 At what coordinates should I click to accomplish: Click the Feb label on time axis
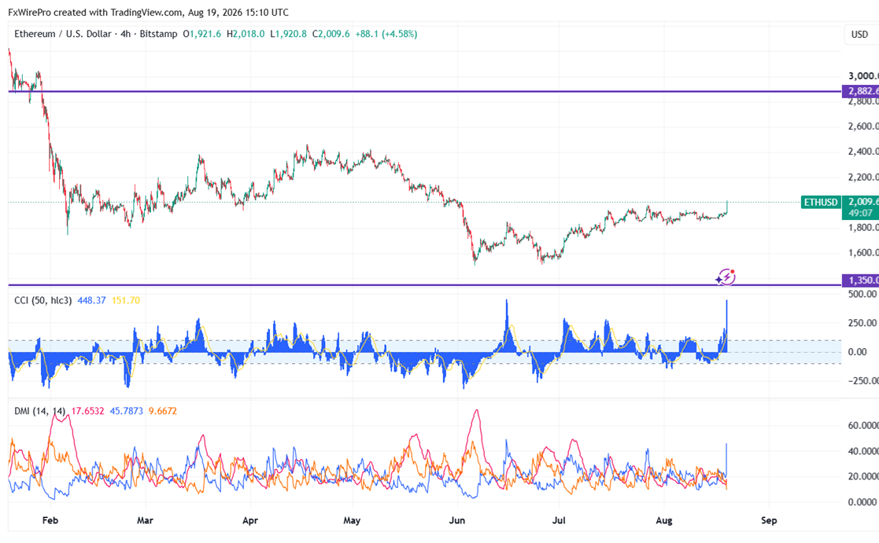(50, 521)
